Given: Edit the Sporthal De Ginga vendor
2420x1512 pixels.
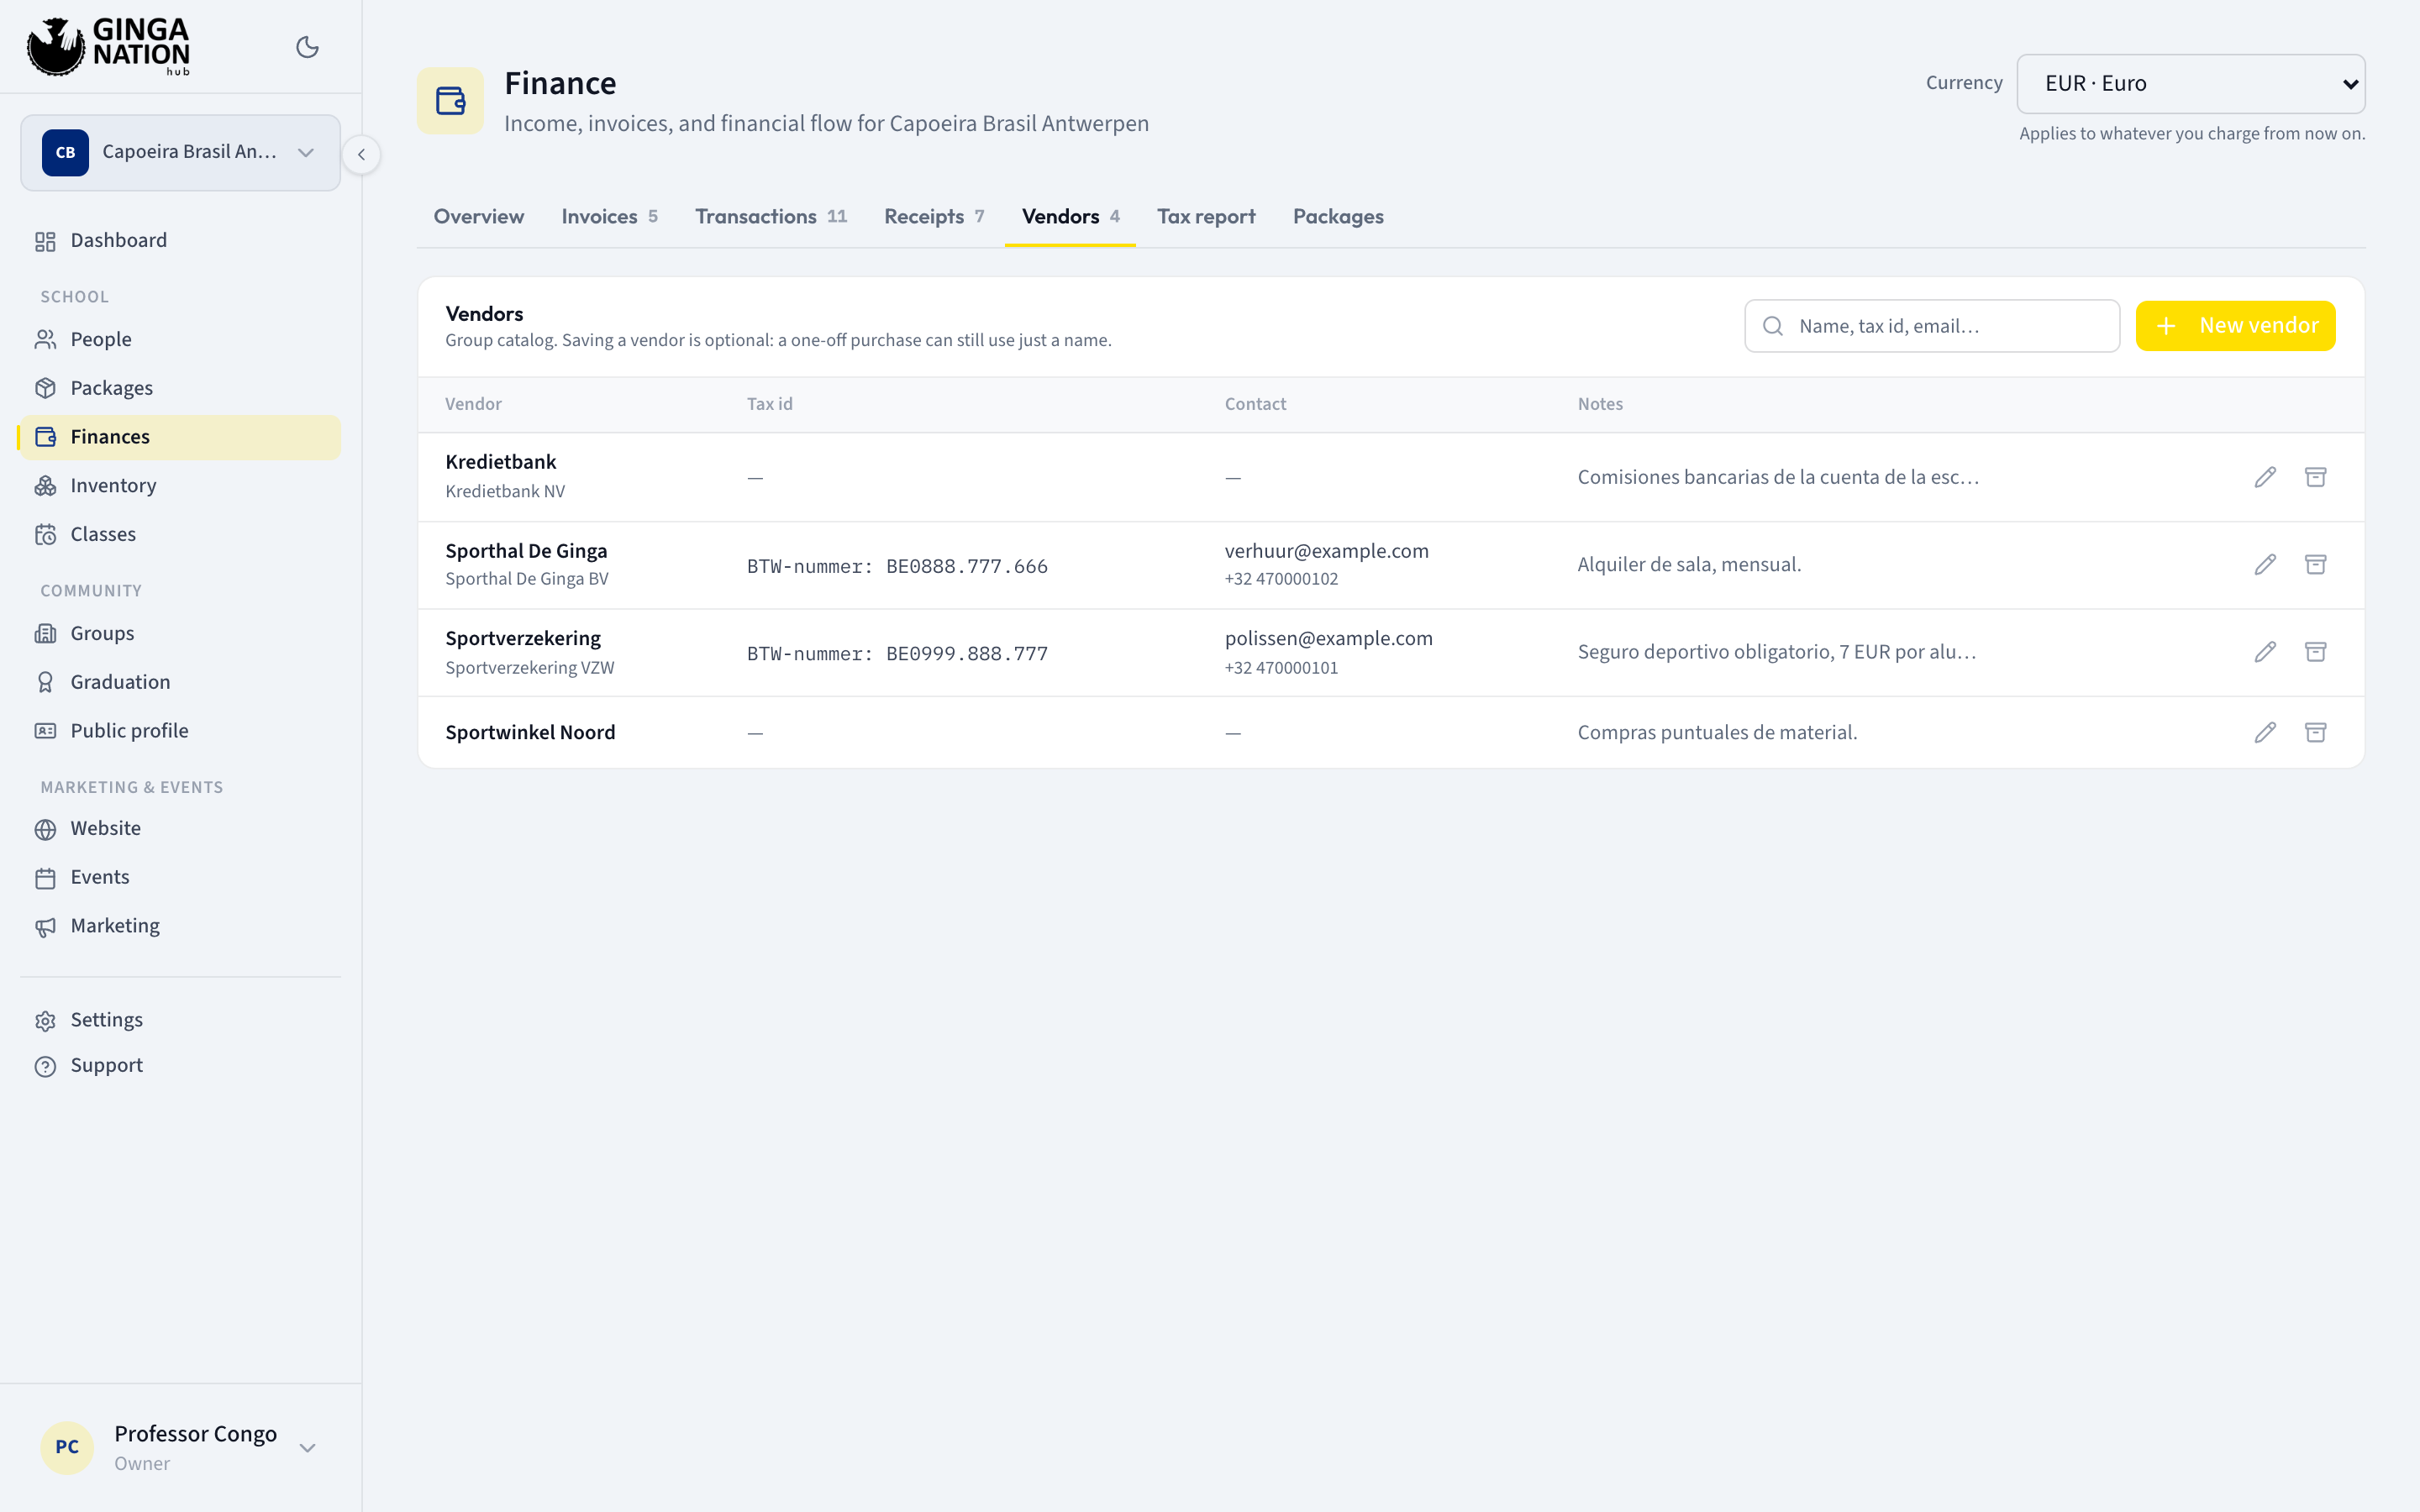Looking at the screenshot, I should (2265, 565).
